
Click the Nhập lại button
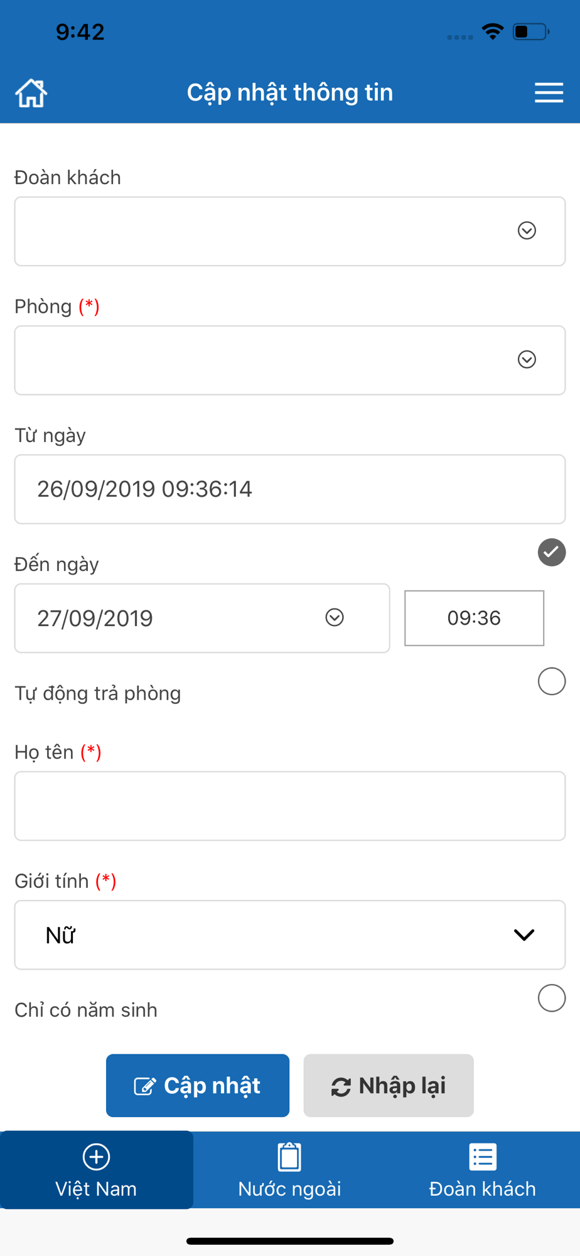tap(389, 1085)
